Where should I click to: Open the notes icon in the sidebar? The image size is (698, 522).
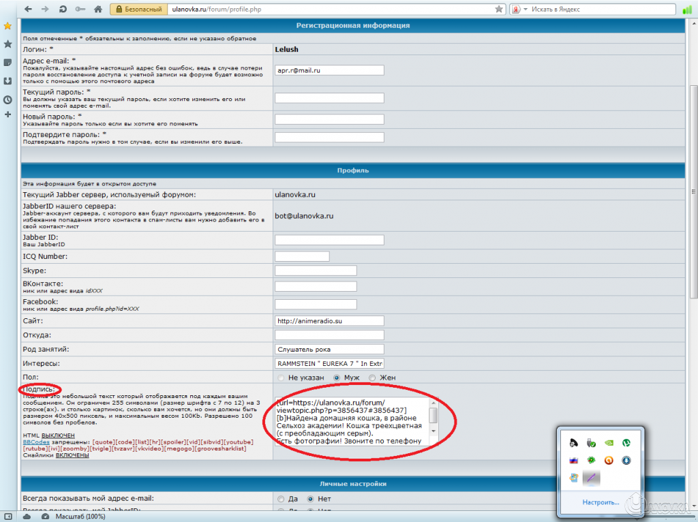pyautogui.click(x=7, y=63)
